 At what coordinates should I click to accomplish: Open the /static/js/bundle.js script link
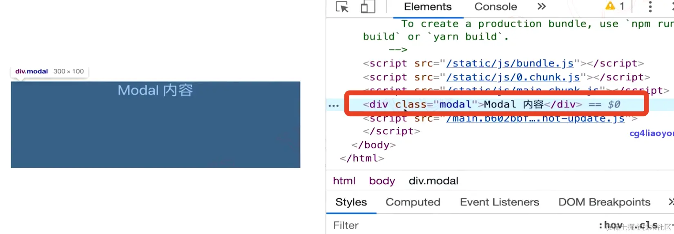click(x=510, y=64)
